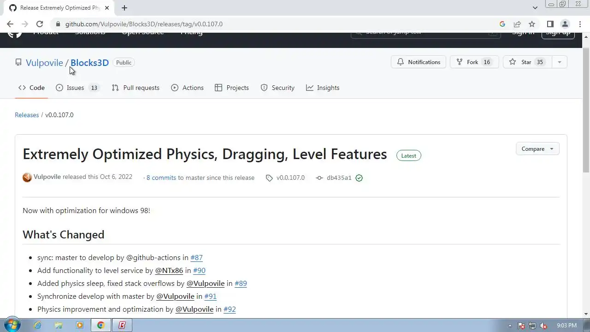Bookmark this page with the star icon

coord(532,24)
